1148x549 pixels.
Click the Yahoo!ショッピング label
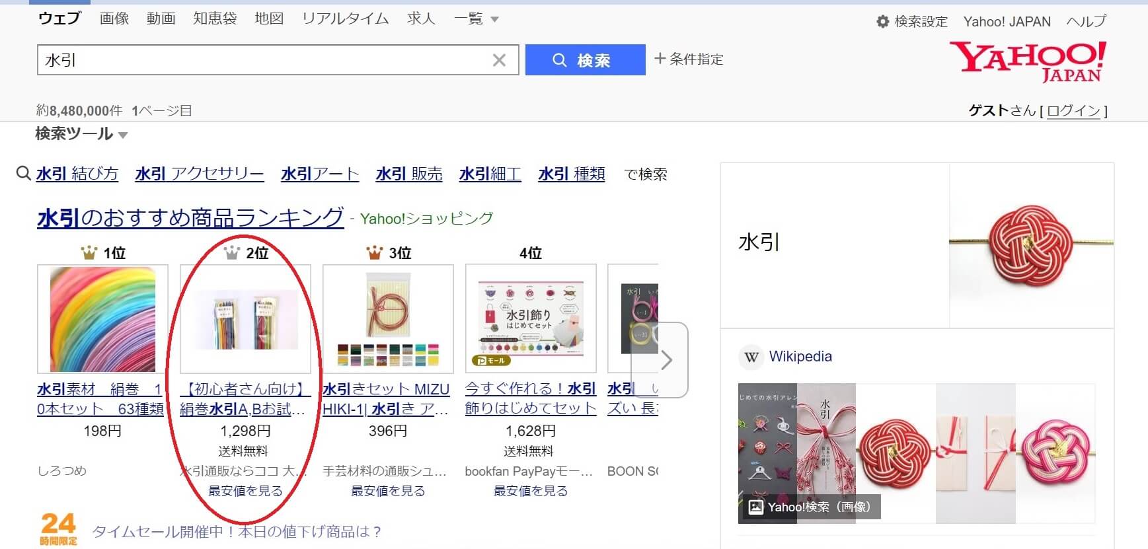pyautogui.click(x=426, y=219)
